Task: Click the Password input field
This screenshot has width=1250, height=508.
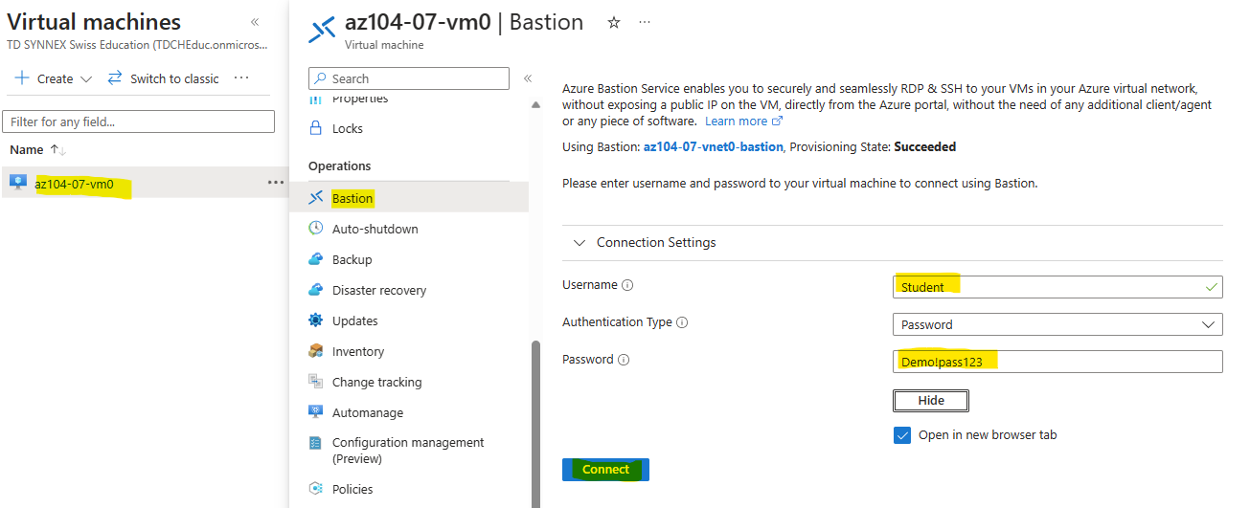Action: (x=1057, y=362)
